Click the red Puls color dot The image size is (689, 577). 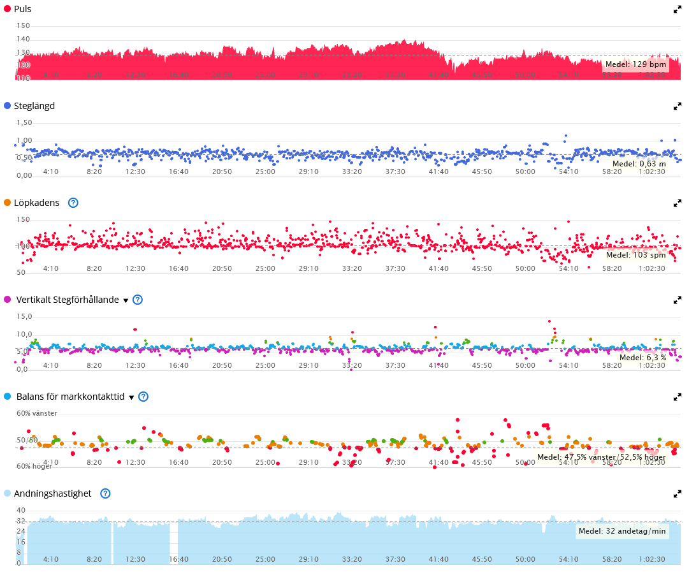tap(7, 9)
